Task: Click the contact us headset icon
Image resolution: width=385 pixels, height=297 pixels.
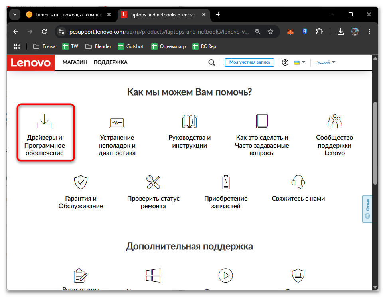Action: [x=298, y=182]
